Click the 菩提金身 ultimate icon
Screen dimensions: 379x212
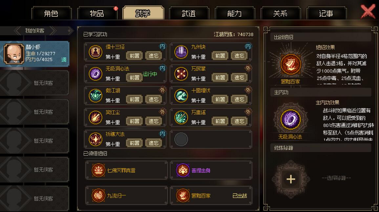183,170
